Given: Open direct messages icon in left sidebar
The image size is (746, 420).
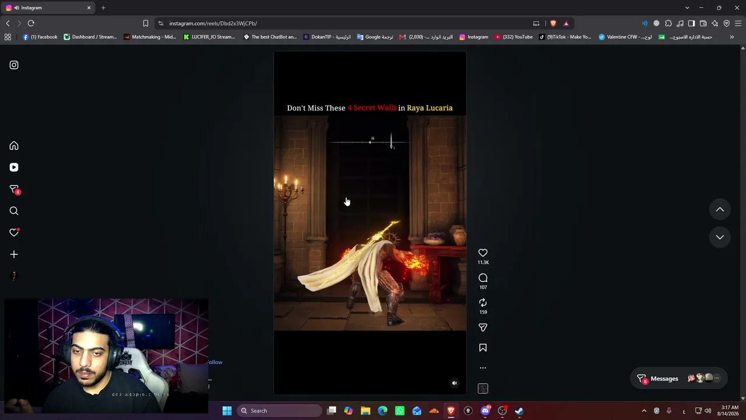Looking at the screenshot, I should click(14, 190).
